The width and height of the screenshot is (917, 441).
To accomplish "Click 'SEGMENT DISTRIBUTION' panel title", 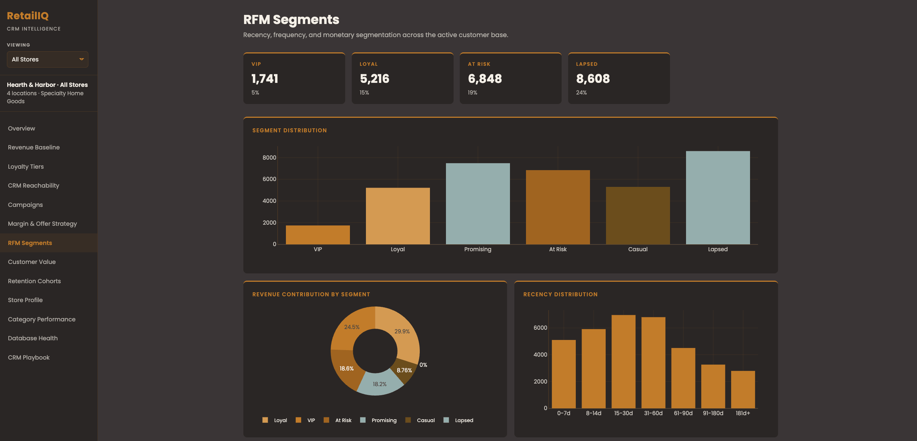I will click(290, 130).
